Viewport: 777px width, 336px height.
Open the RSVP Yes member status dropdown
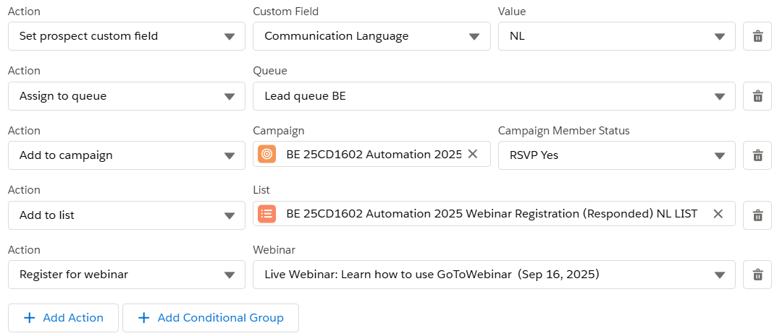(x=616, y=155)
